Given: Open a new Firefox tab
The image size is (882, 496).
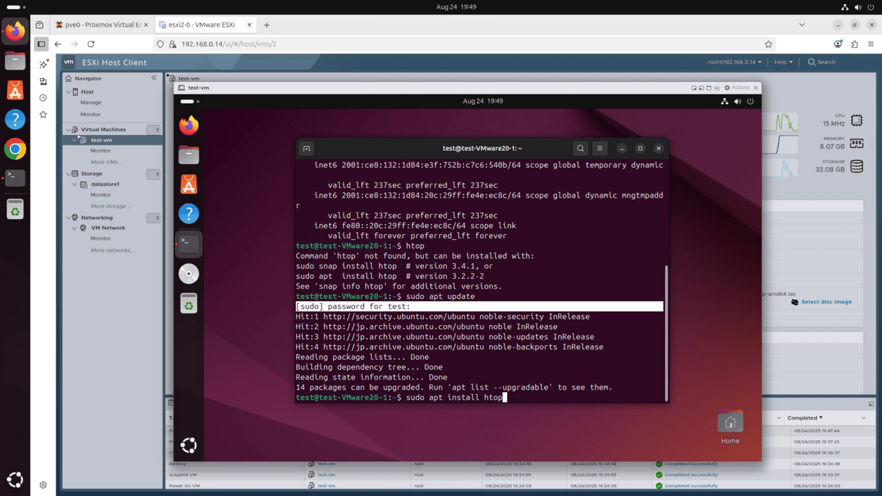Looking at the screenshot, I should [x=267, y=25].
